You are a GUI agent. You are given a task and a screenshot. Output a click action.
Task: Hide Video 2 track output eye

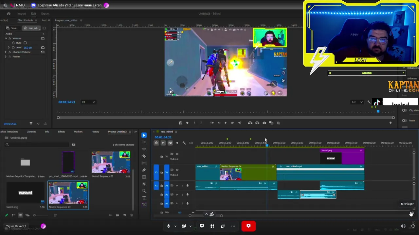(177, 154)
